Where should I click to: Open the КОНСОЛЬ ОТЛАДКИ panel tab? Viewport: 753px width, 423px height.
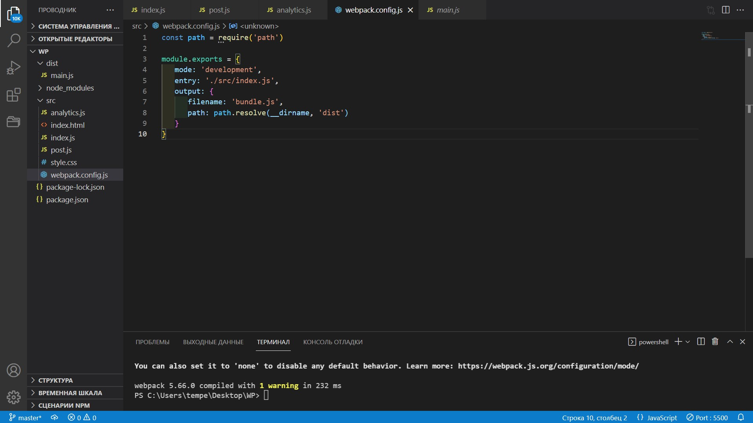click(333, 342)
